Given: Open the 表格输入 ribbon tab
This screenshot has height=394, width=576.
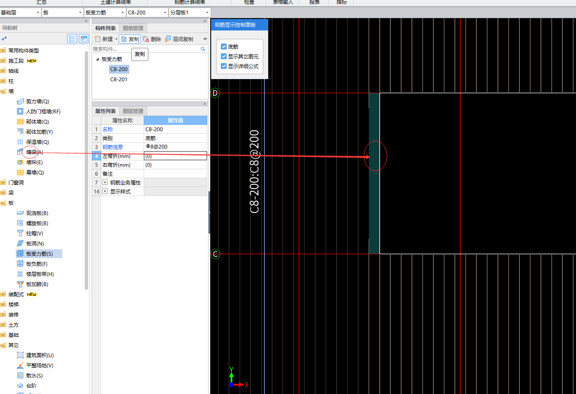Looking at the screenshot, I should pyautogui.click(x=283, y=2).
